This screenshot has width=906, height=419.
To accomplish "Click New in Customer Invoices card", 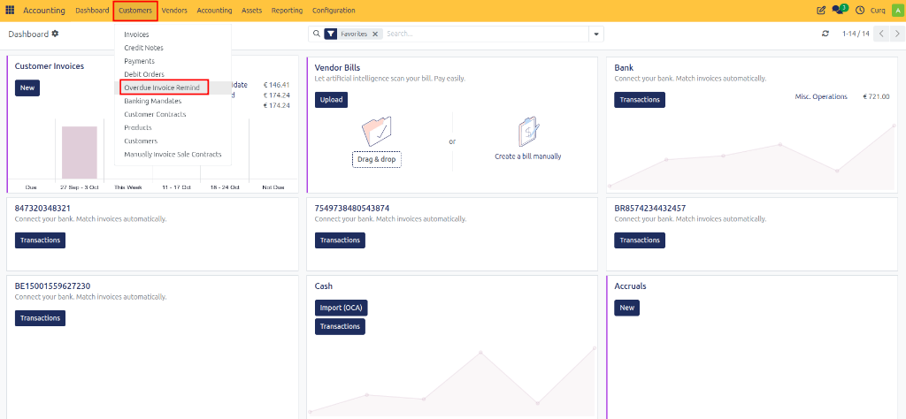I will click(x=27, y=88).
